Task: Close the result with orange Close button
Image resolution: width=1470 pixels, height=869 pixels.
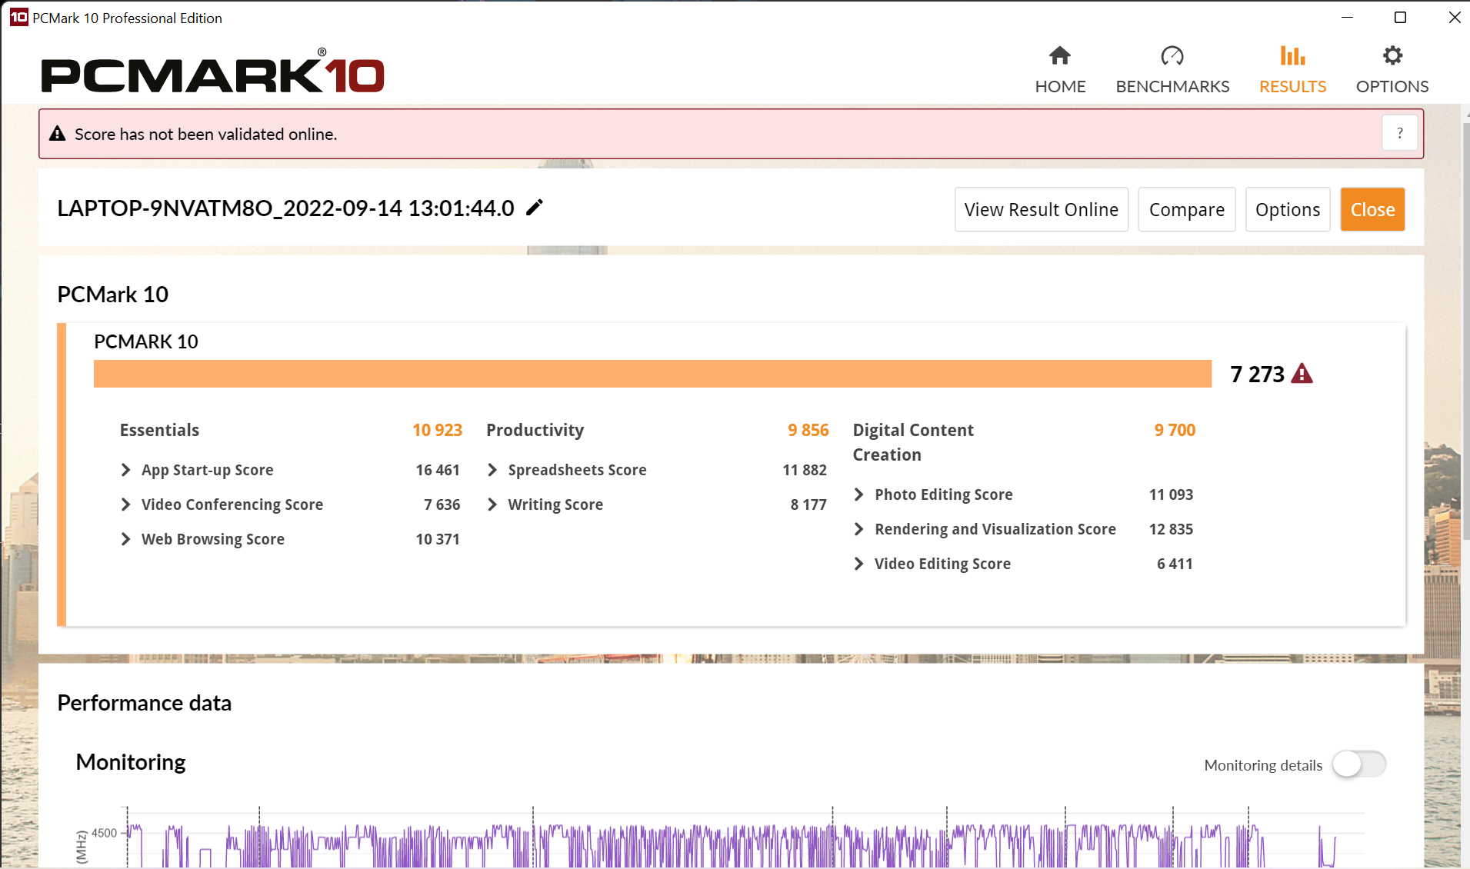Action: coord(1373,209)
